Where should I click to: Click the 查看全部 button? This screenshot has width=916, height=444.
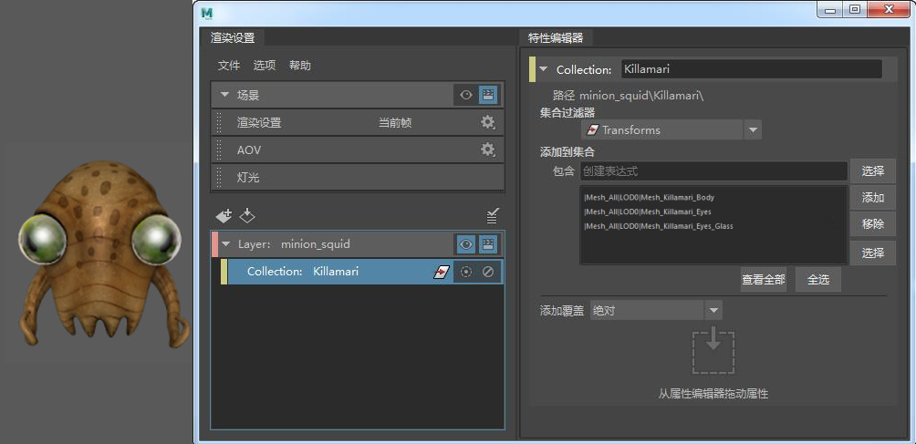point(764,280)
